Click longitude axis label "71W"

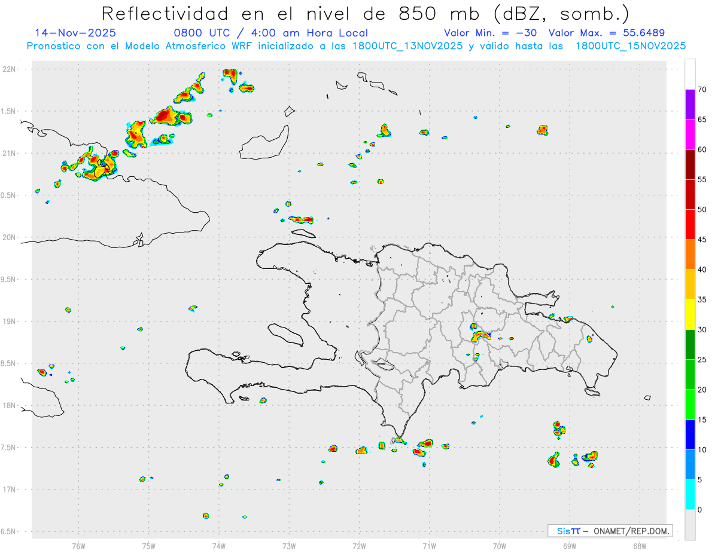(429, 546)
